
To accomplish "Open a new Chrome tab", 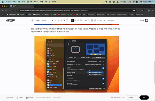I will point(36,6).
